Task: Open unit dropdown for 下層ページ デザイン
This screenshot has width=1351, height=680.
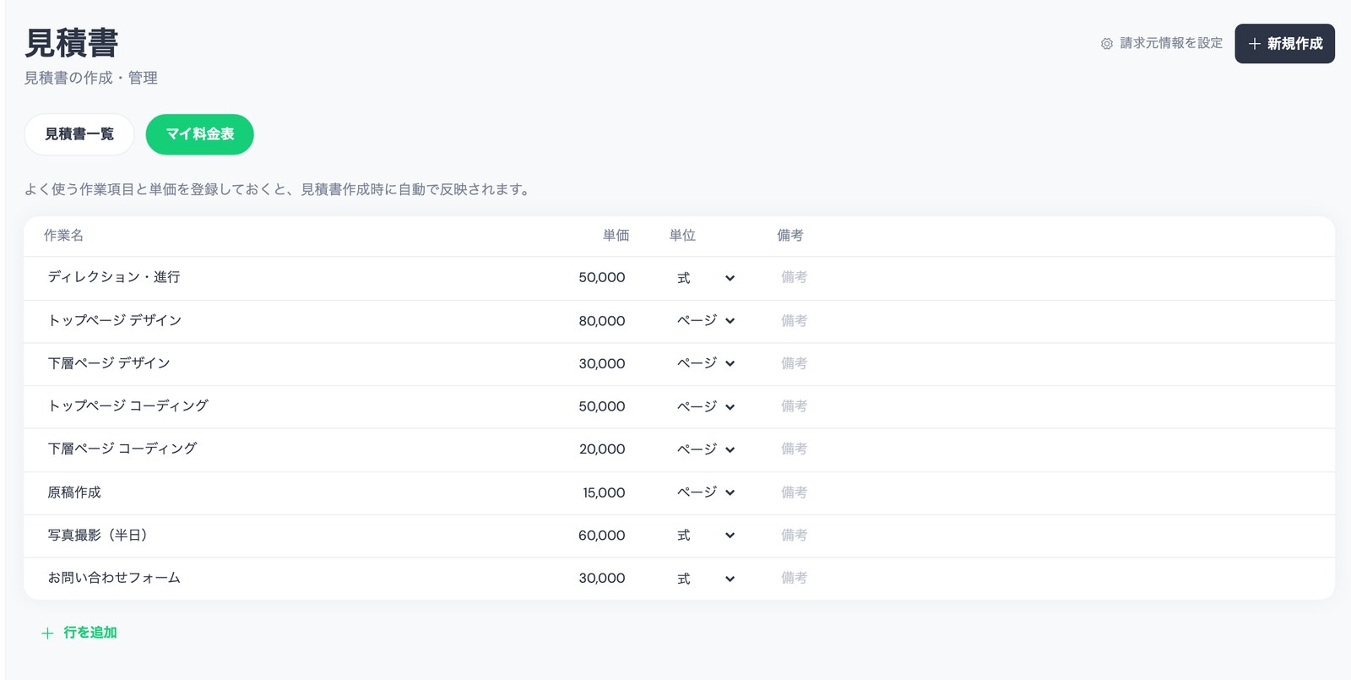Action: tap(706, 363)
